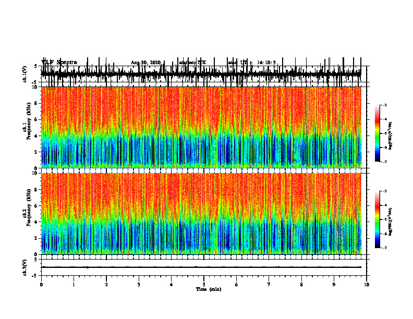This screenshot has width=413, height=319.
Task: Click the ch.1 color bar log(PSD) units label
Action: coord(390,136)
